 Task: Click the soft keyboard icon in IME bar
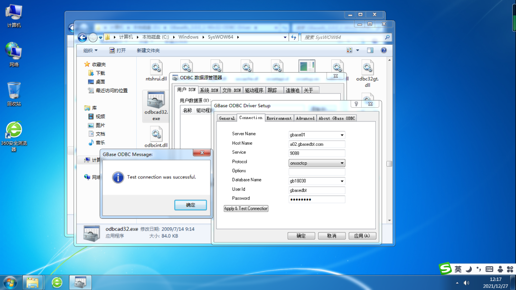tap(489, 269)
